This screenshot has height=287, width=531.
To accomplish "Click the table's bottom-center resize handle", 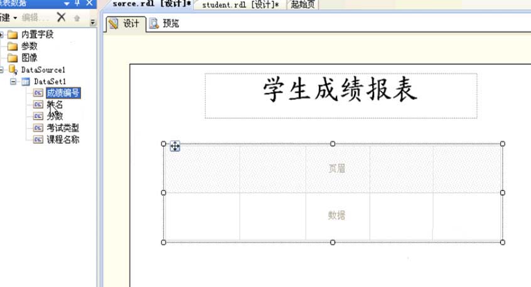I will (x=333, y=242).
